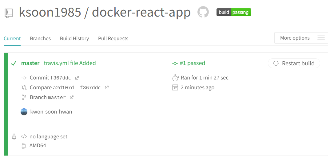Switch to the Branches tab
Viewport: 330px width, 162px height.
click(40, 39)
